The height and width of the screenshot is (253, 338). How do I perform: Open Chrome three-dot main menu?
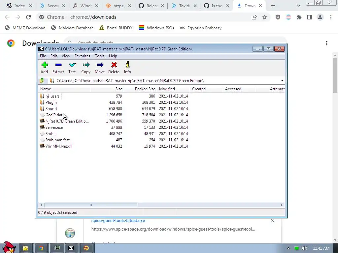331,17
